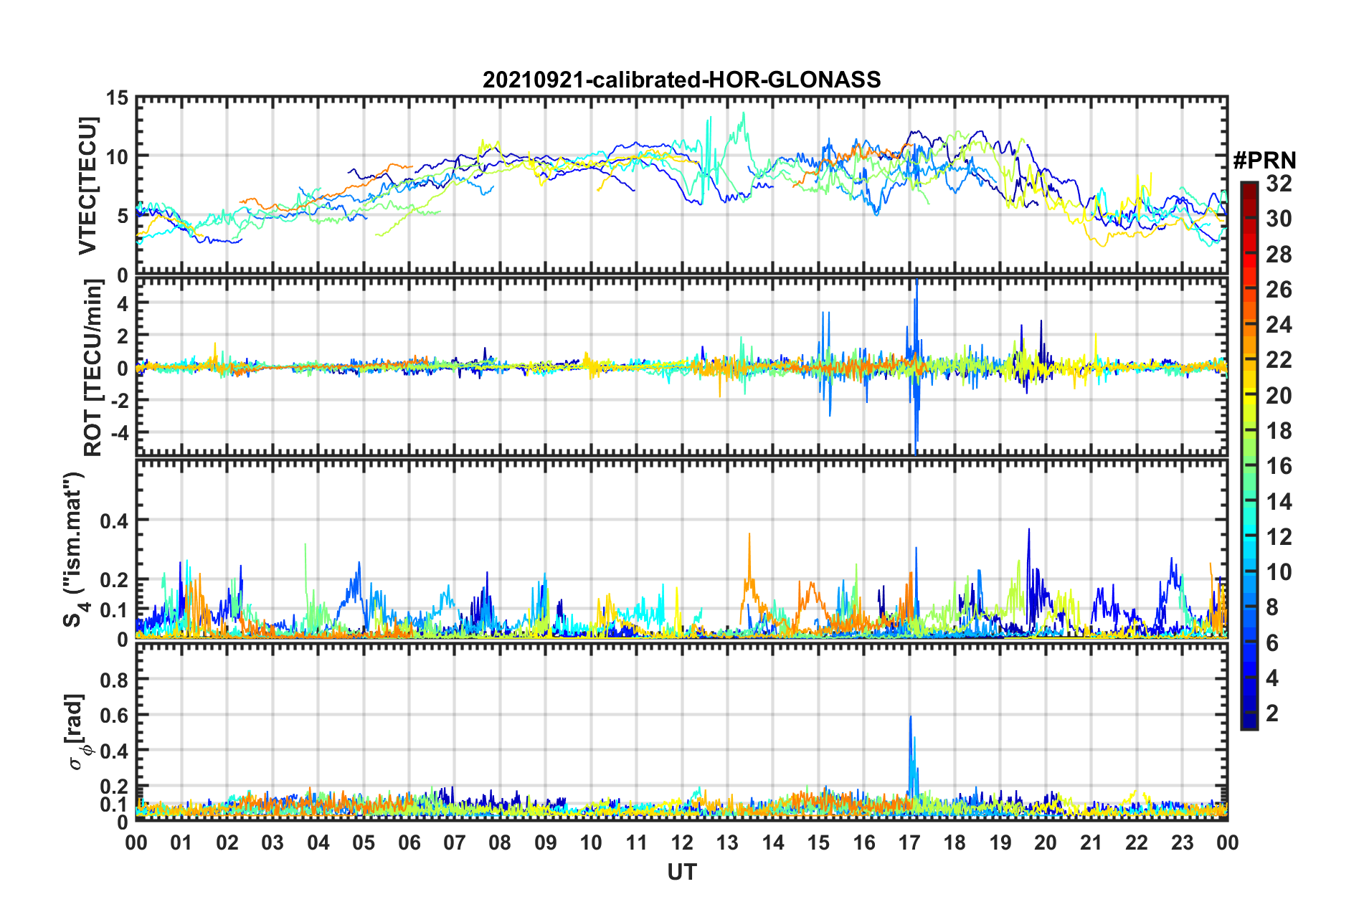Select x-axis tick label 21
This screenshot has width=1364, height=912.
(x=1091, y=842)
